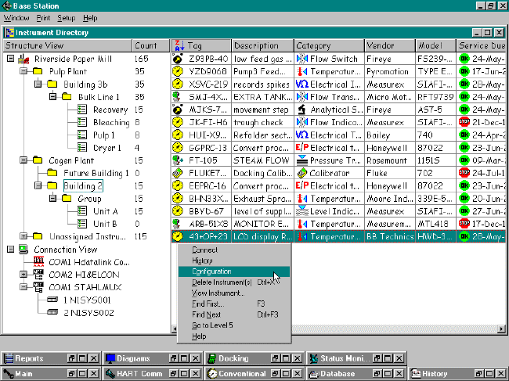The height and width of the screenshot is (381, 509).
Task: Collapse the COM1 STAHLMUX connection node
Action: pos(23,286)
